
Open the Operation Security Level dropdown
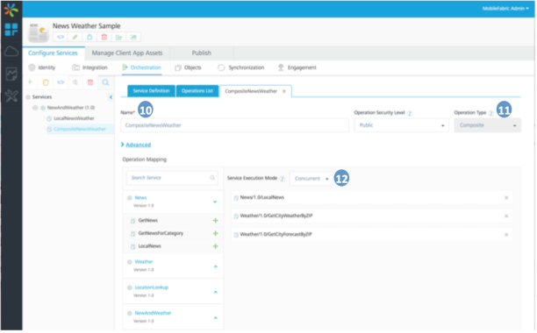coord(401,125)
